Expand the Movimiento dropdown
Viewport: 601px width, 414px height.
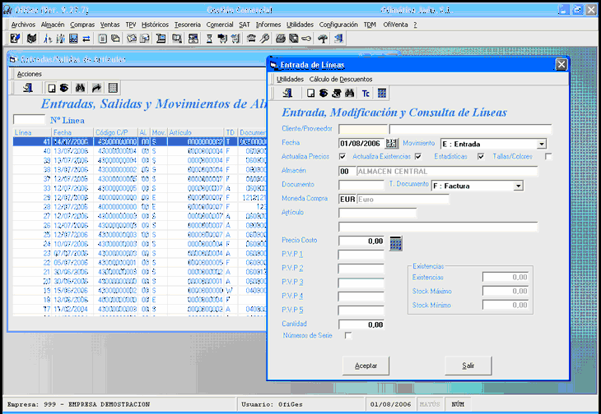pos(541,144)
